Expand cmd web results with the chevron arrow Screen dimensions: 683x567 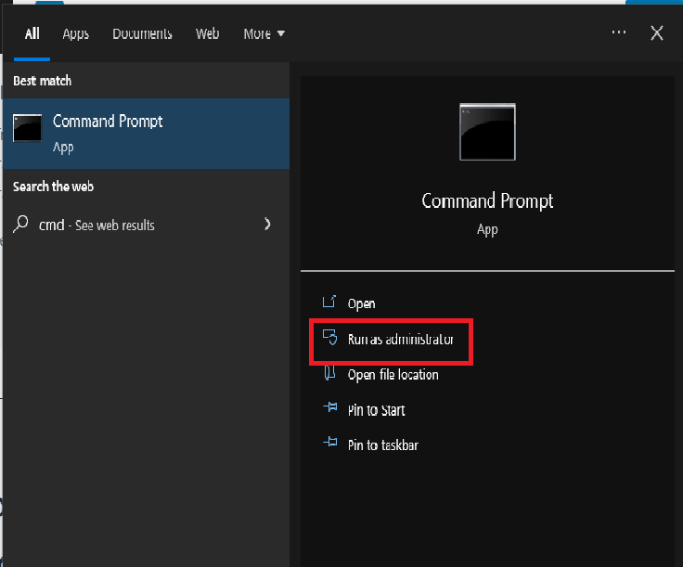coord(268,225)
